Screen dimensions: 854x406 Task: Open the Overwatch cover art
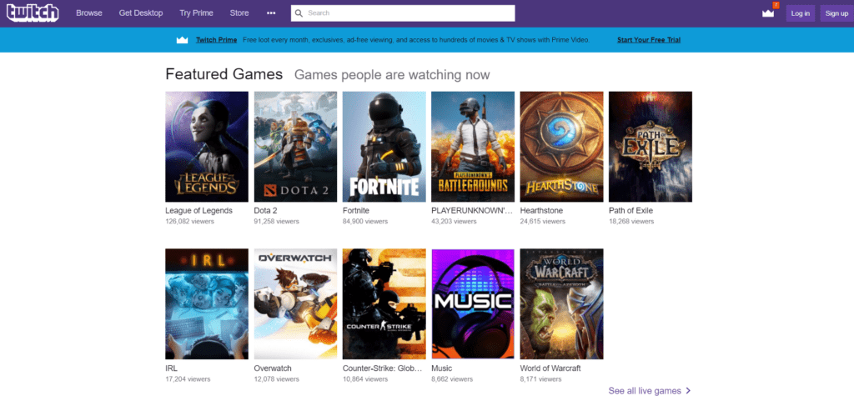coord(296,303)
